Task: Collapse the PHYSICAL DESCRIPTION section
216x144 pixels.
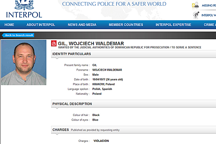Action: point(134,104)
